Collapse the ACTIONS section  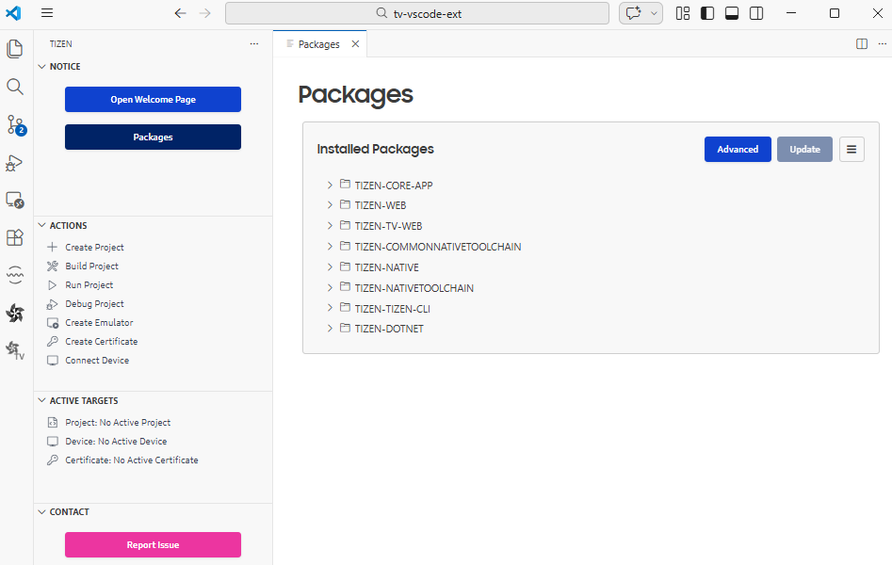coord(41,226)
